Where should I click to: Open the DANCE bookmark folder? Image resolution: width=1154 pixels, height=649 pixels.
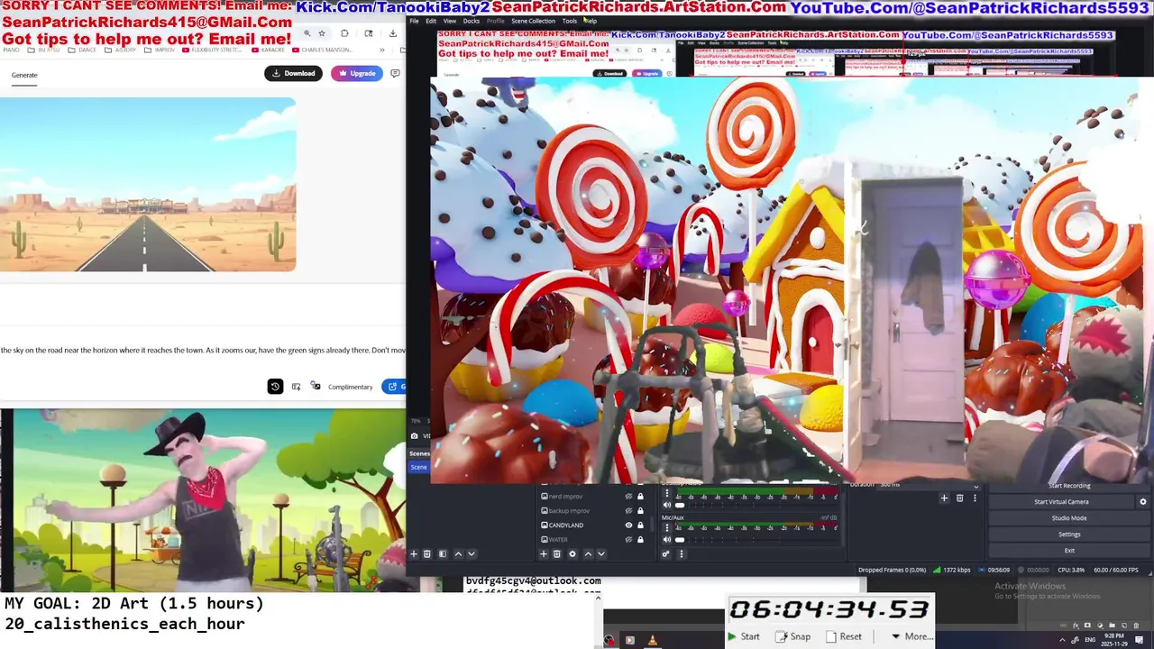click(x=81, y=50)
